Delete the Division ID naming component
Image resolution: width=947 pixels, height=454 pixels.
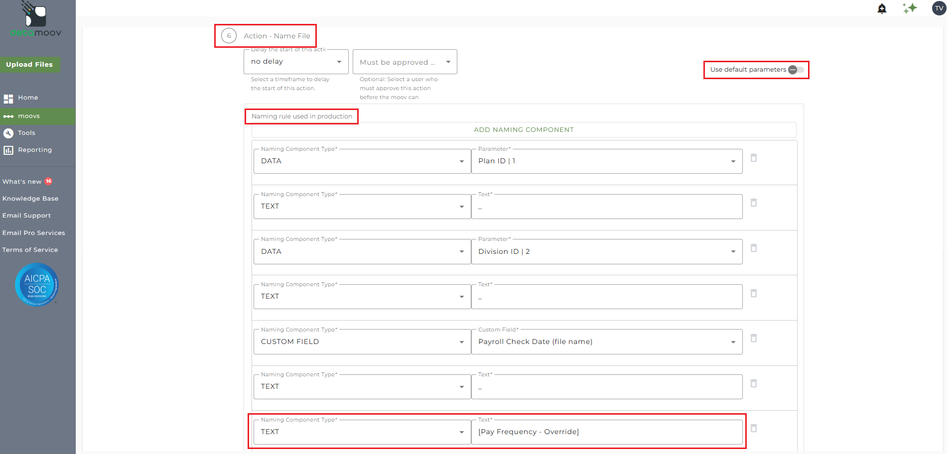click(754, 248)
